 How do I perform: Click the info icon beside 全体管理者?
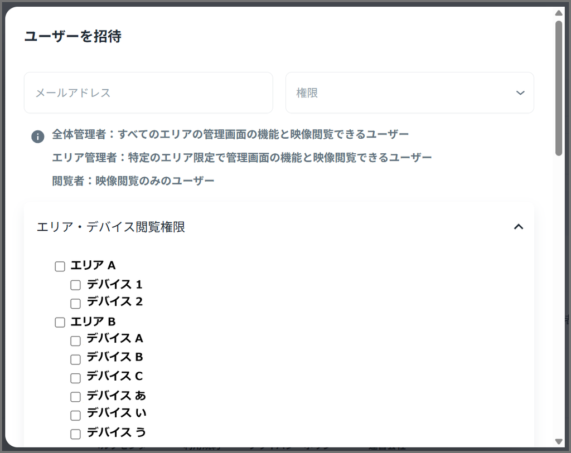[x=38, y=137]
